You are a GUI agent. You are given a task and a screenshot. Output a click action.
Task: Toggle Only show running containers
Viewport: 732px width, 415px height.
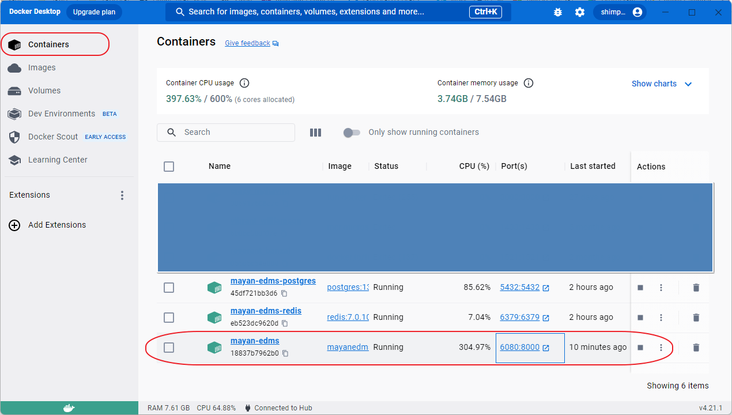(352, 133)
